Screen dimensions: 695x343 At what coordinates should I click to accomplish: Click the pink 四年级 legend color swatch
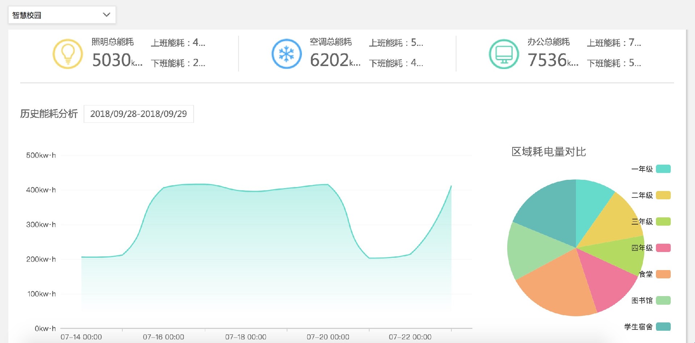pyautogui.click(x=663, y=248)
